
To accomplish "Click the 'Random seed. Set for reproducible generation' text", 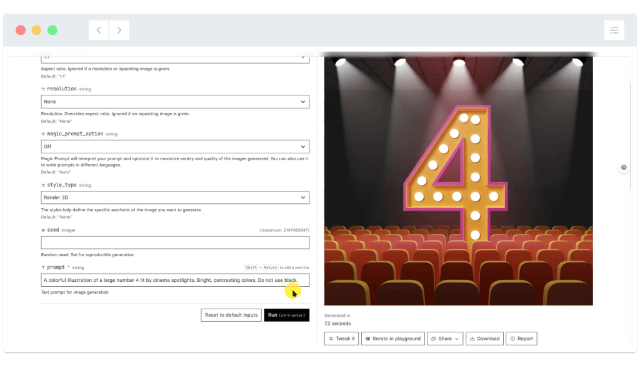I will point(87,255).
